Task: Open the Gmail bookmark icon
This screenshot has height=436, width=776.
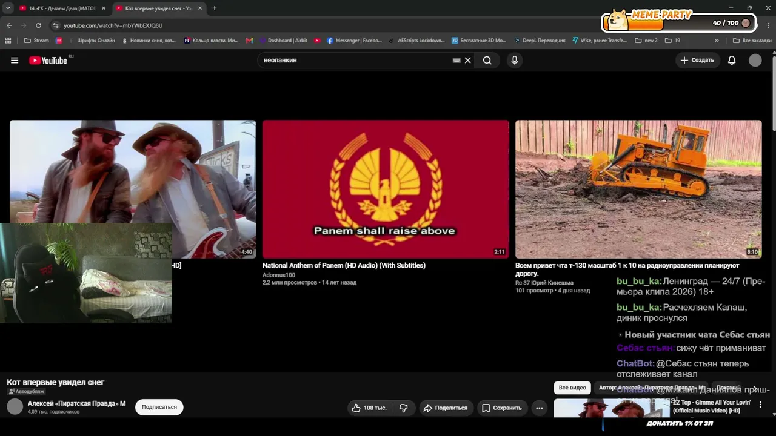Action: (x=250, y=41)
